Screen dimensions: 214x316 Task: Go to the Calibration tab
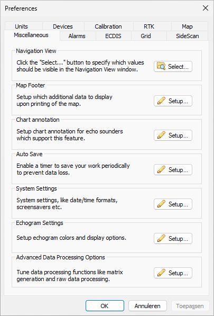pyautogui.click(x=108, y=26)
